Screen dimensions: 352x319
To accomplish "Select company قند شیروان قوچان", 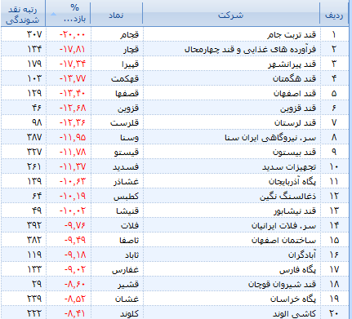I will pos(282,284).
